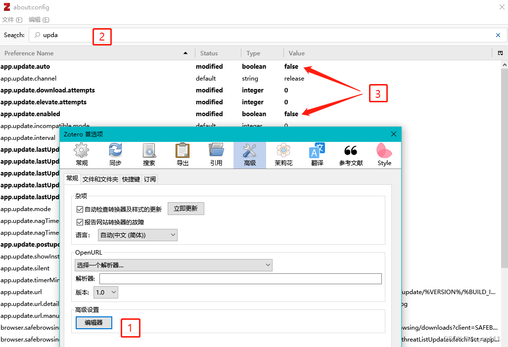Open the 语言 language dropdown
Image resolution: width=508 pixels, height=347 pixels.
[x=138, y=235]
